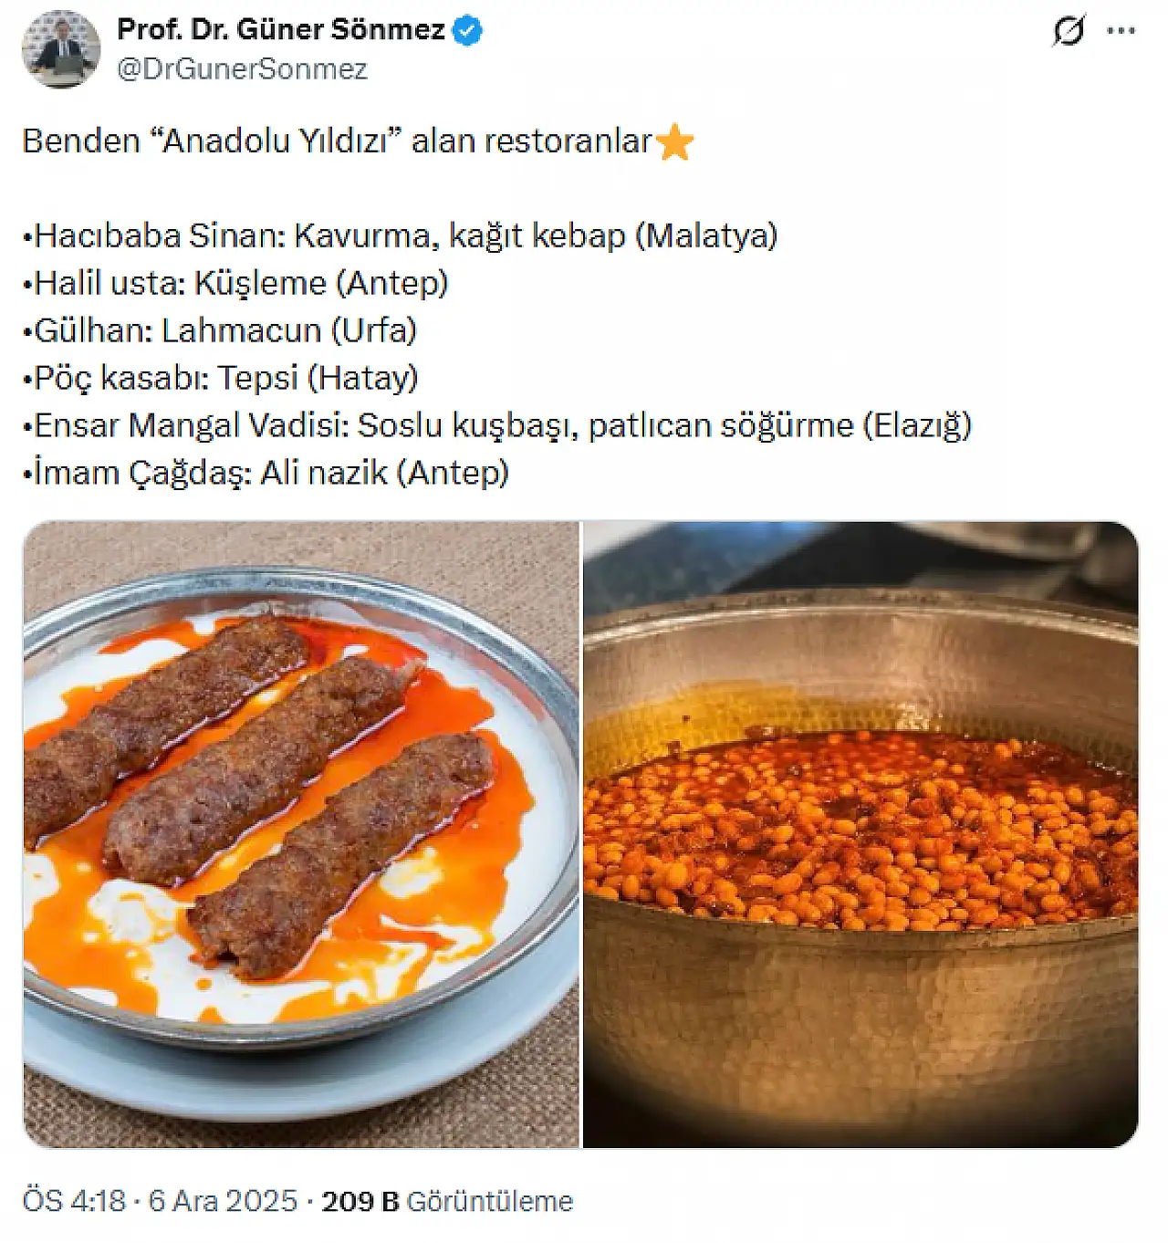Open the profile avatar photo

point(61,49)
